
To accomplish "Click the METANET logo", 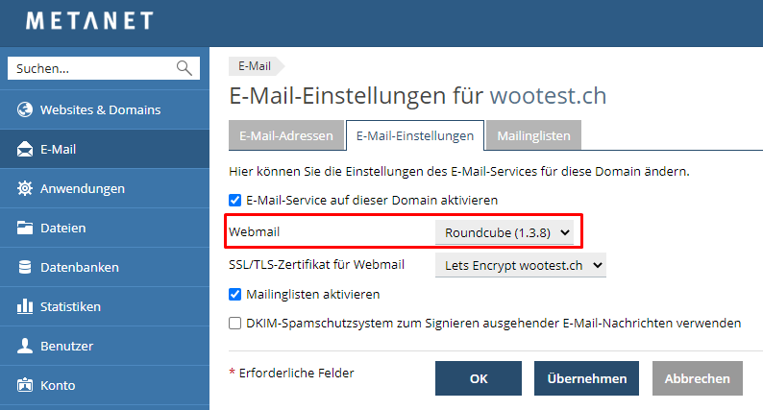I will [89, 21].
